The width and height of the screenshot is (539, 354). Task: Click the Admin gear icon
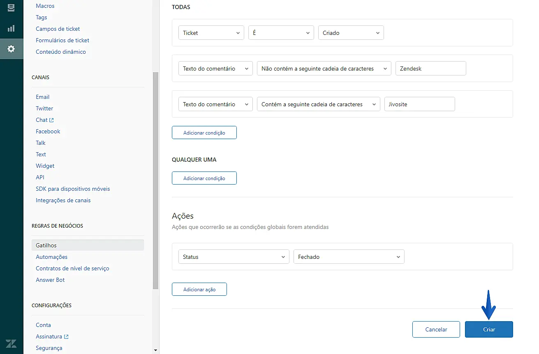[11, 49]
